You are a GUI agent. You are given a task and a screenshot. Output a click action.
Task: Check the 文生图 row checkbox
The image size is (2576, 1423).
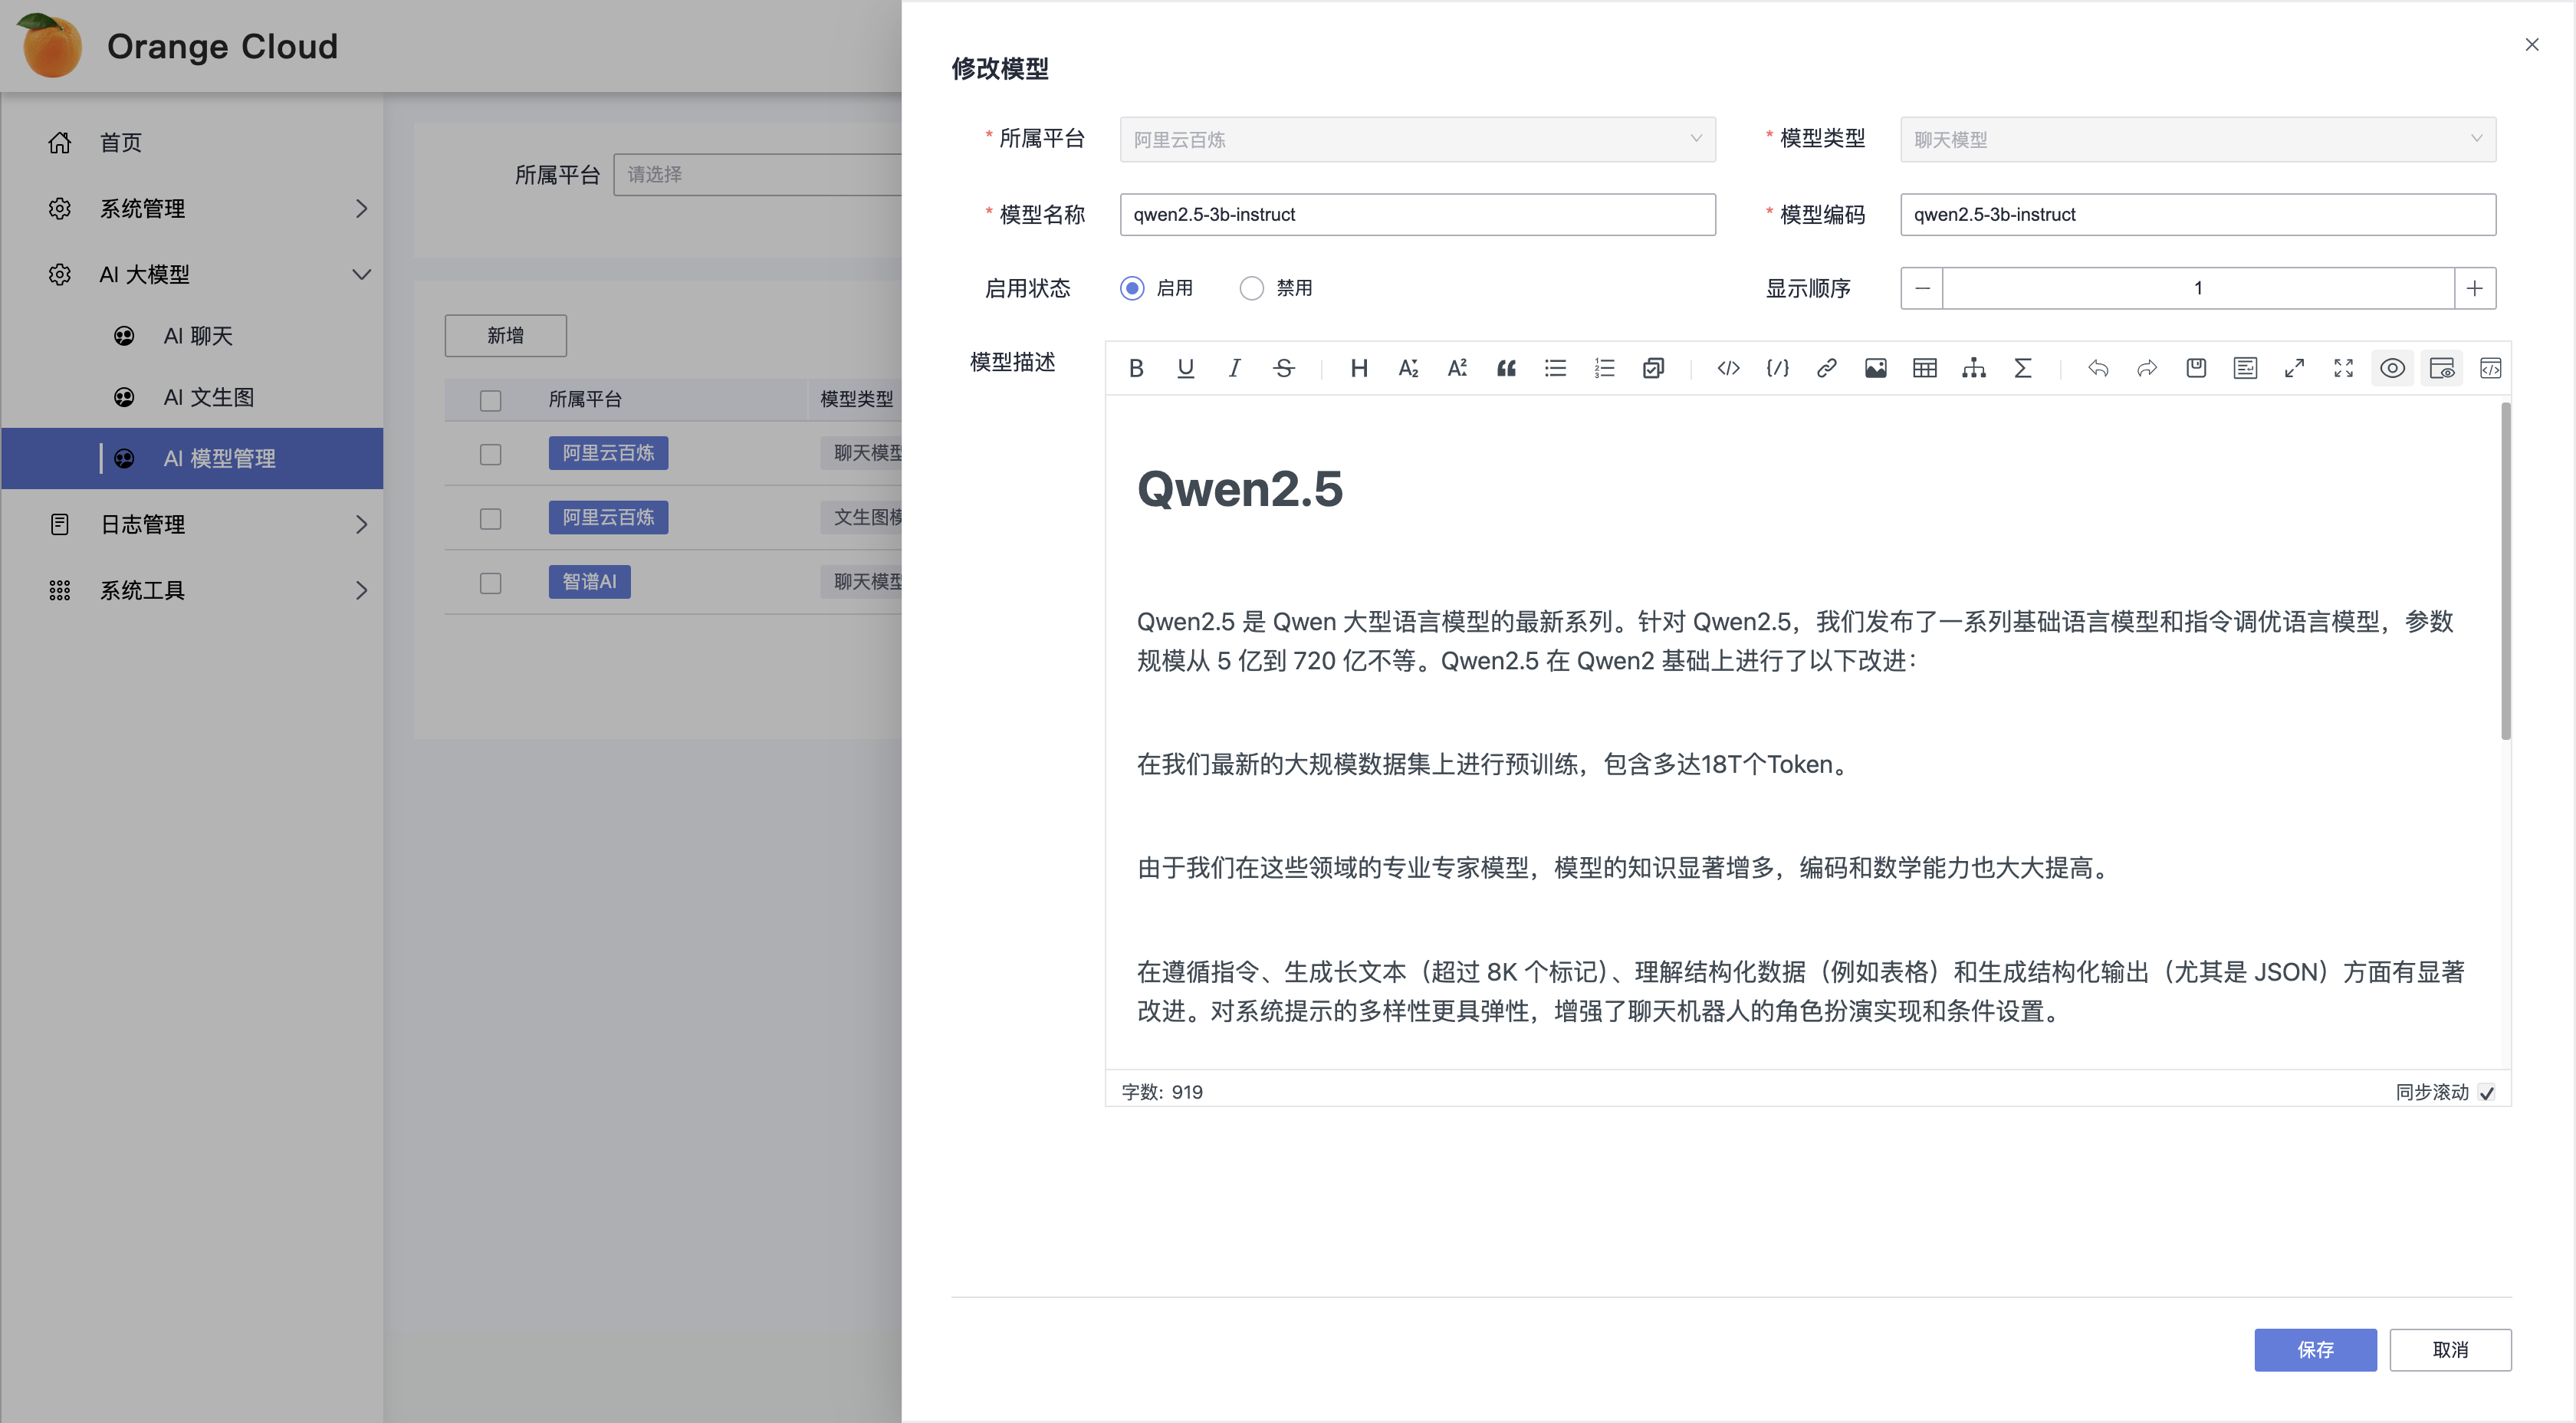pos(490,518)
